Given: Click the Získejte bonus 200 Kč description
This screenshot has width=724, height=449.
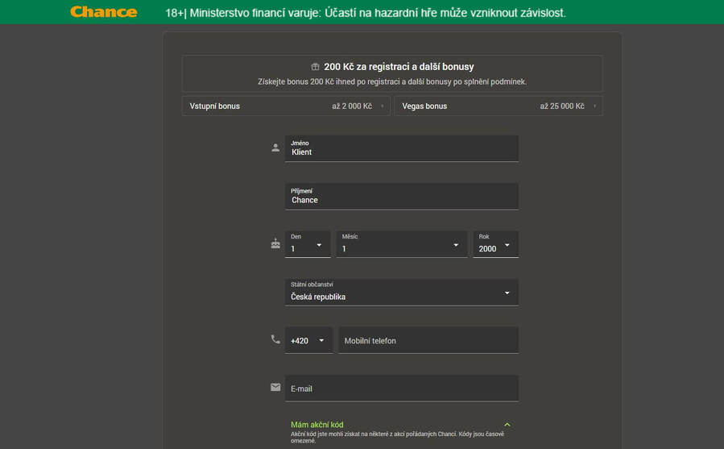Looking at the screenshot, I should [392, 82].
